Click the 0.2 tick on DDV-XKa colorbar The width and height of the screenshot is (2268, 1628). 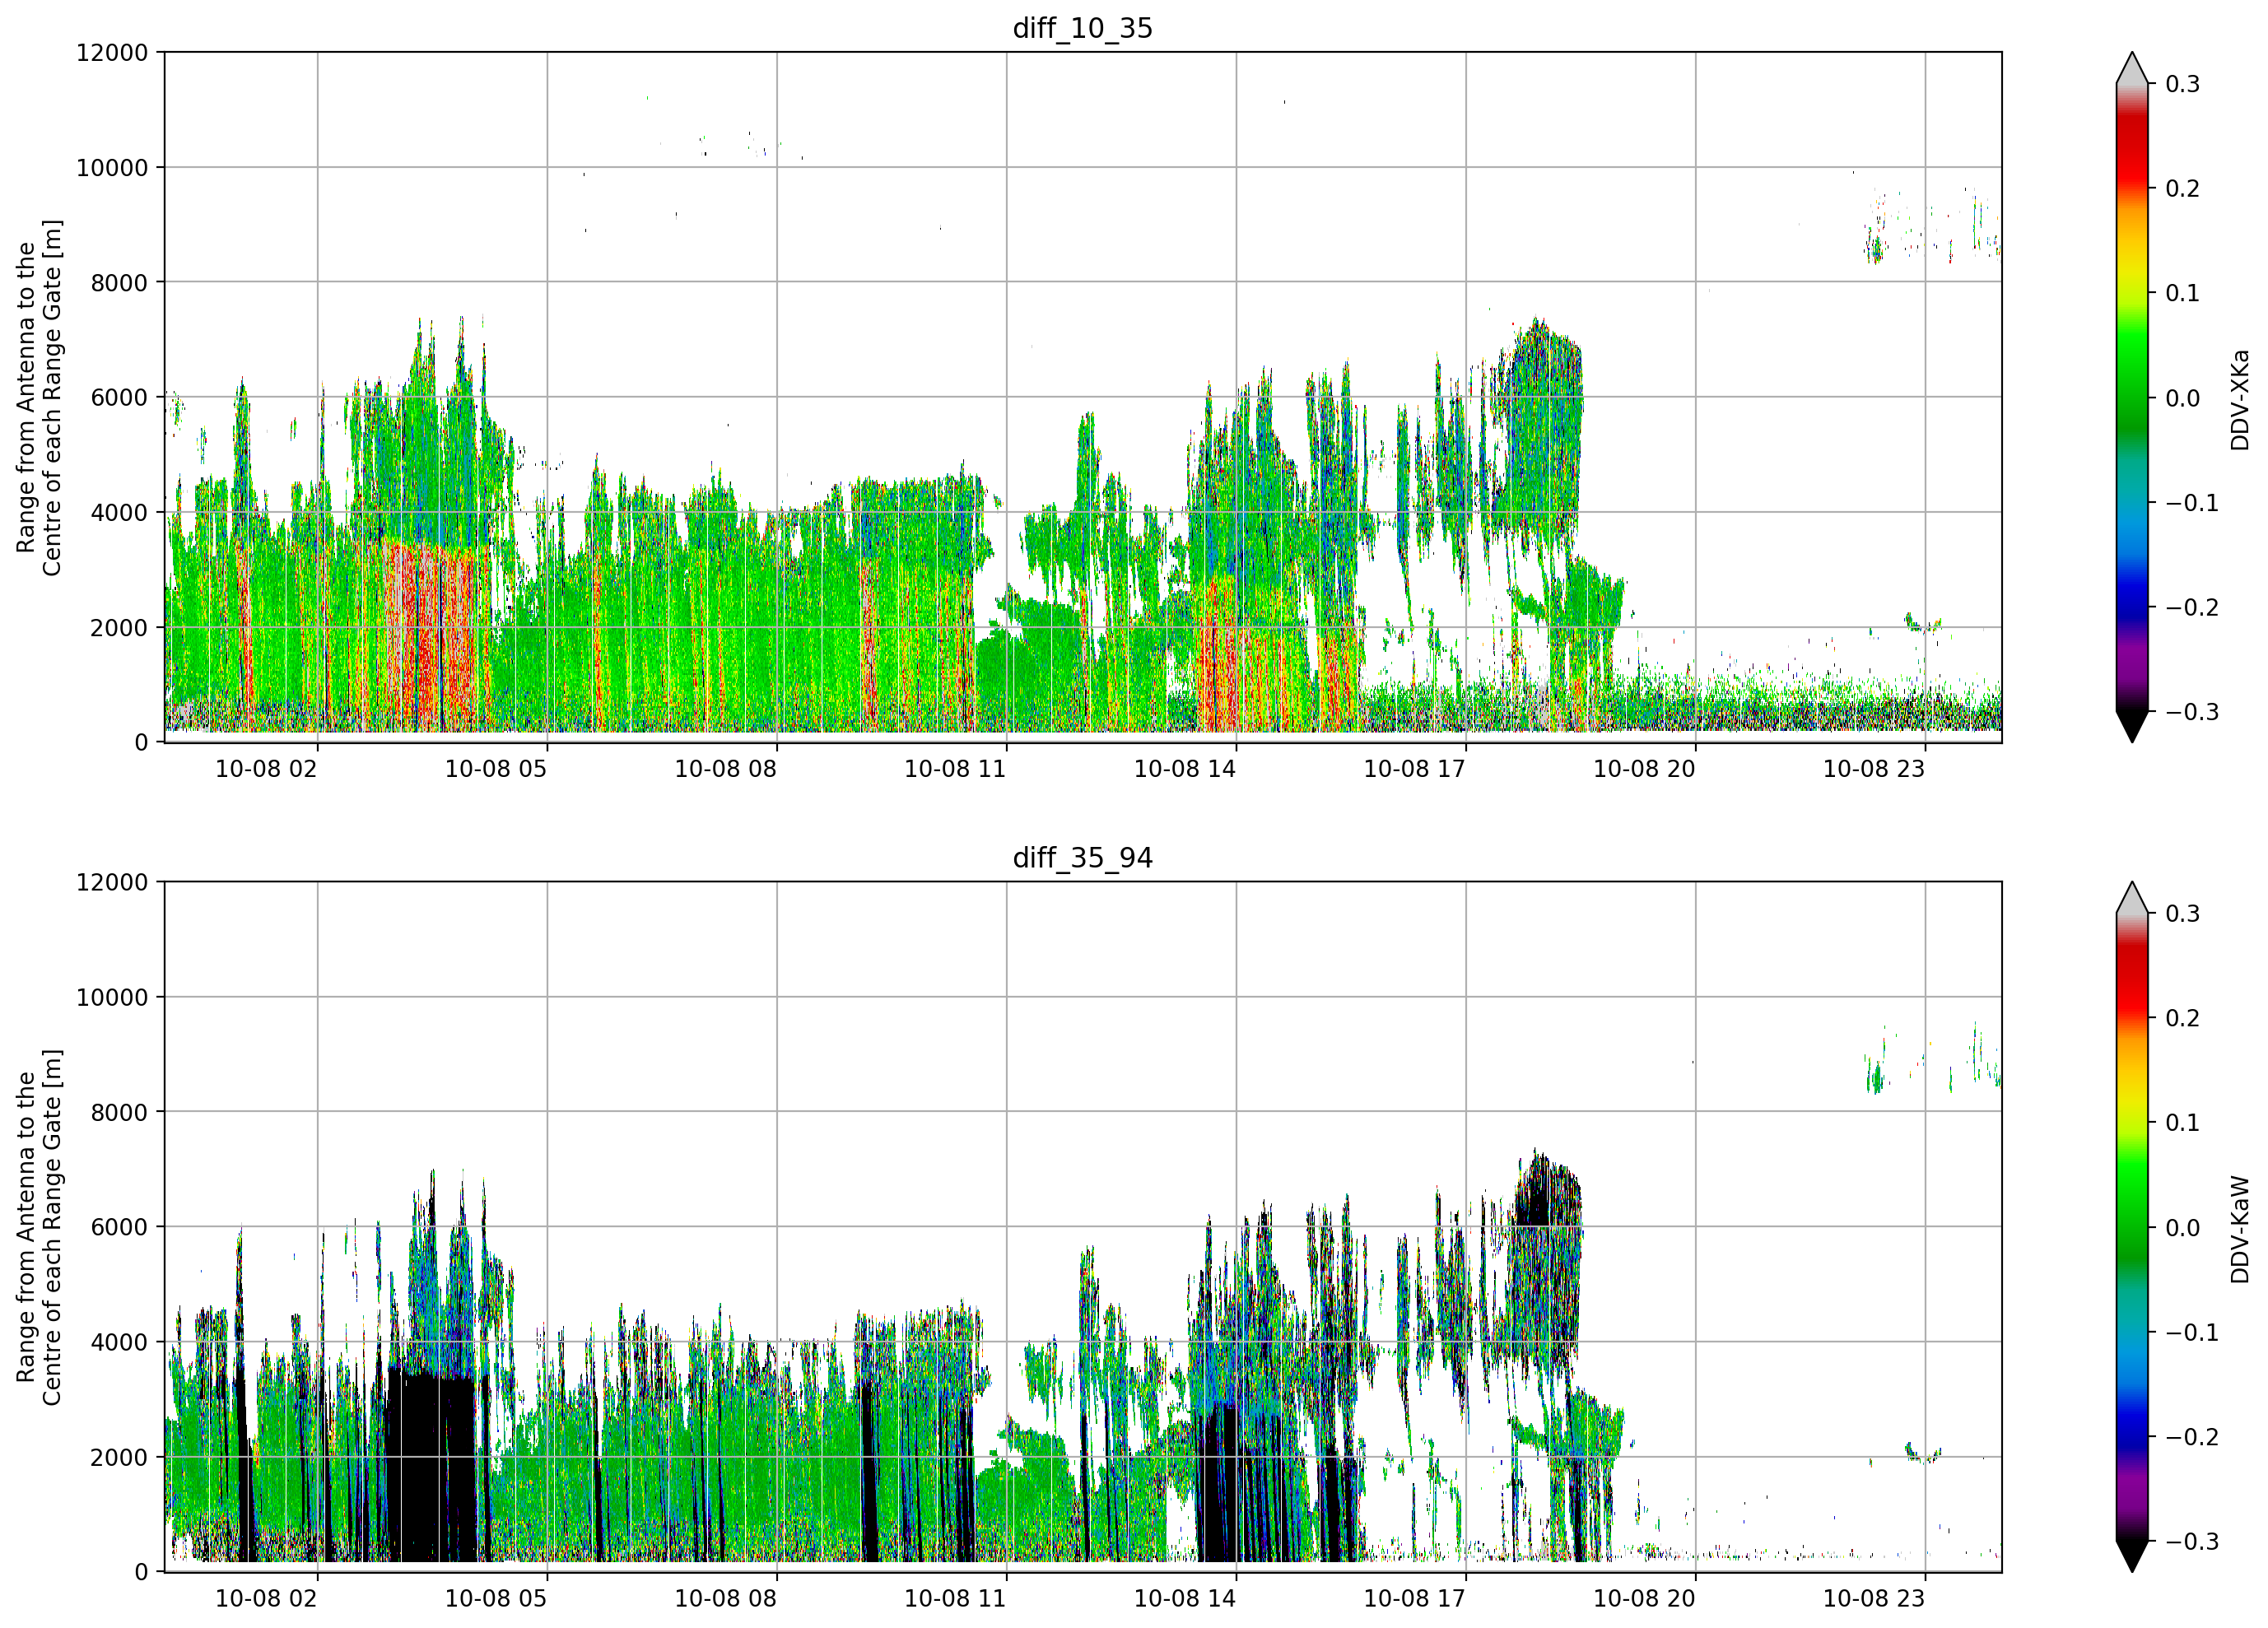[2183, 189]
